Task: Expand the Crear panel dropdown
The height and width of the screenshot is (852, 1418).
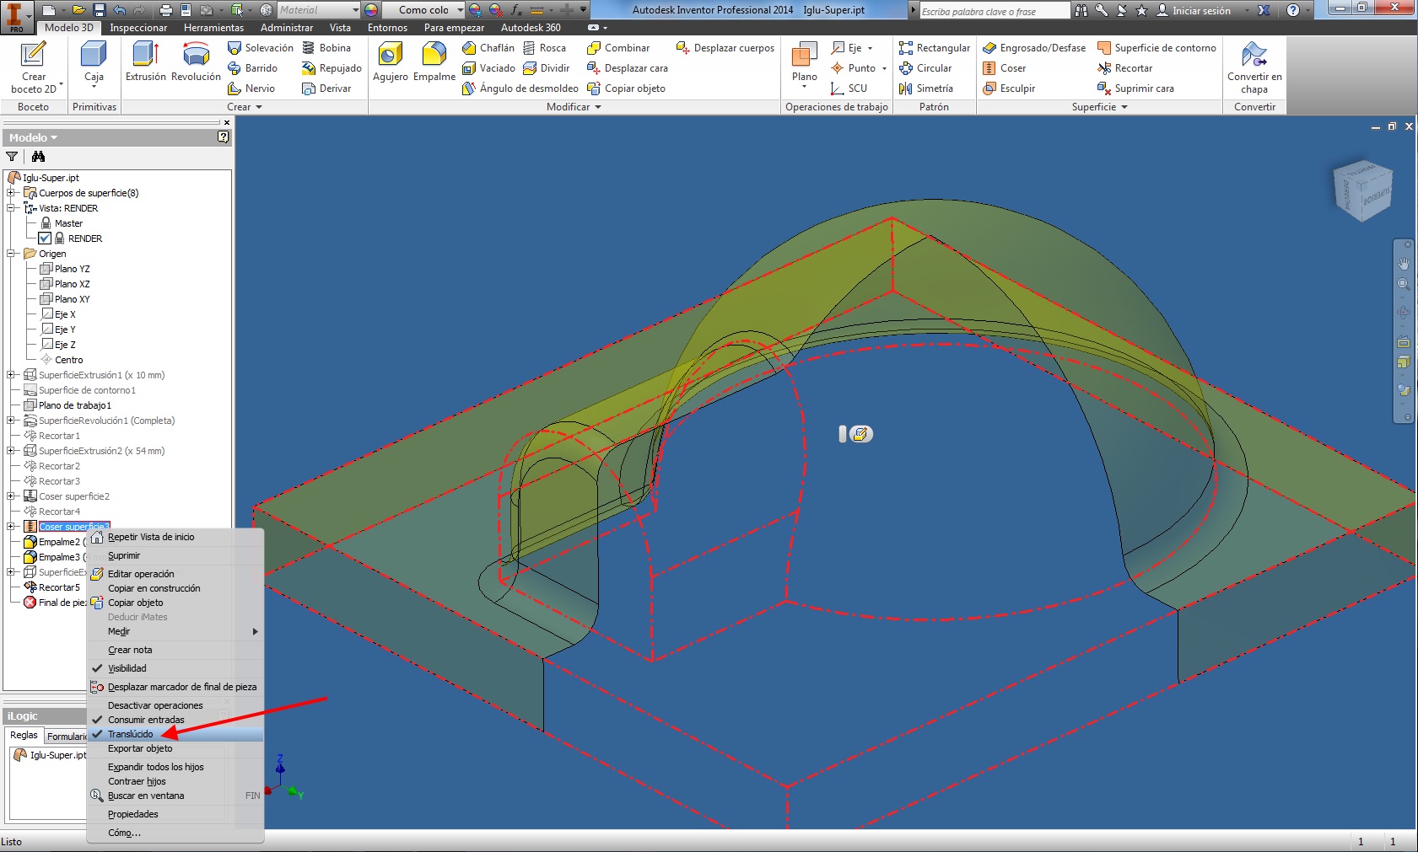Action: [245, 107]
